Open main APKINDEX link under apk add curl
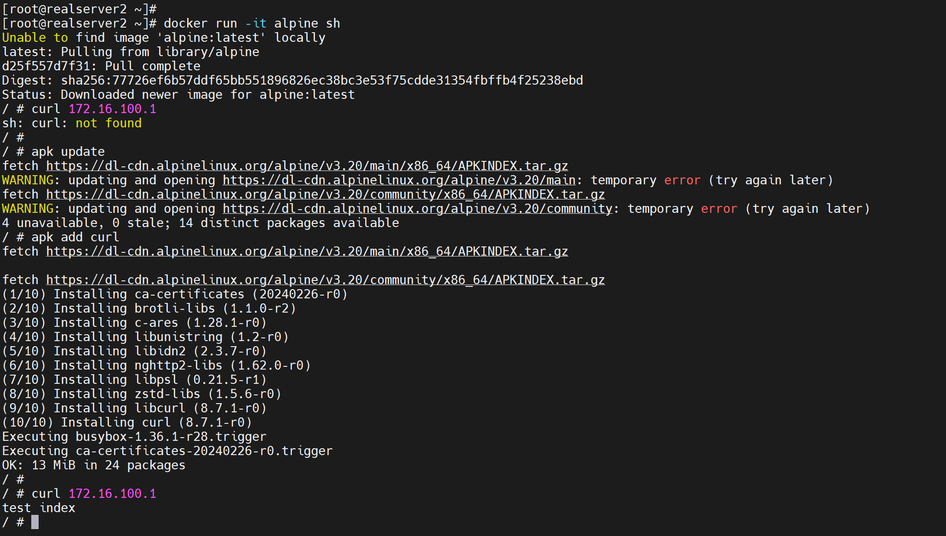Viewport: 946px width, 536px height. point(307,251)
